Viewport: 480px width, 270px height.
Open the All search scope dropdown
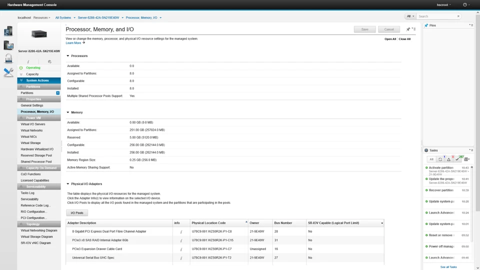click(x=410, y=16)
